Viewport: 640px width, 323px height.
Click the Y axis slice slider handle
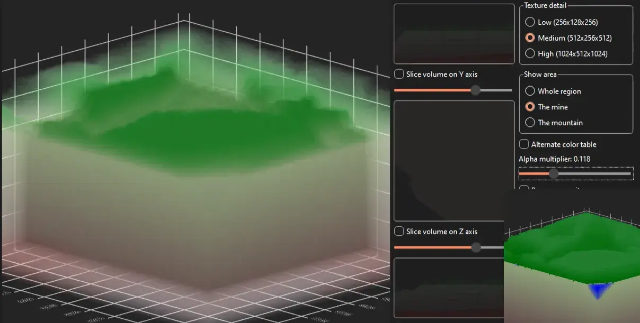tap(476, 90)
